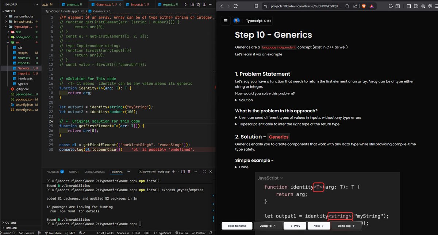Open Brave Shields lion icon

(363, 6)
